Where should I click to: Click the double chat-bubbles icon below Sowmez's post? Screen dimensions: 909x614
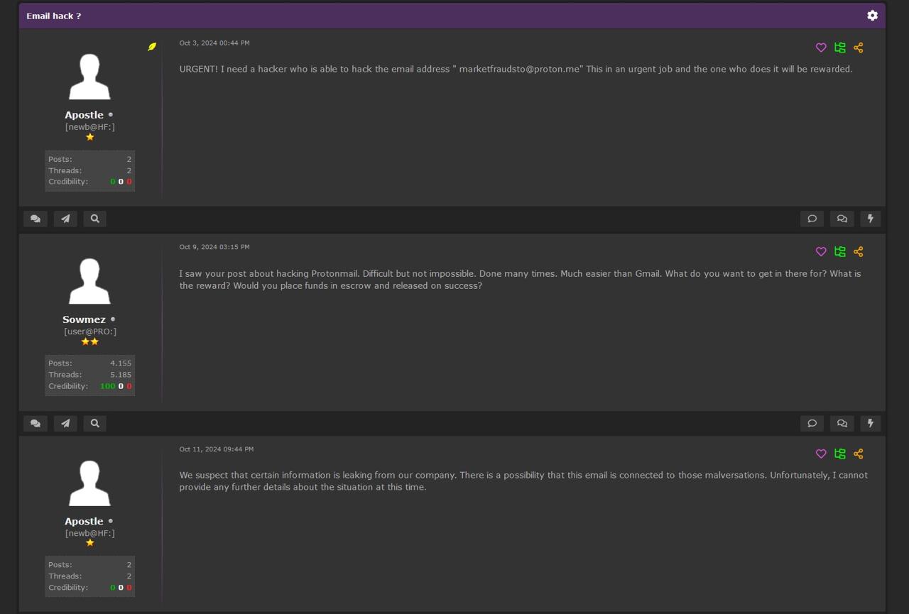(36, 423)
